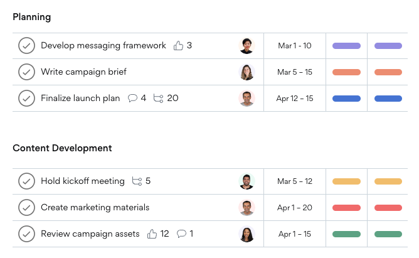Click the thumbs-up icon on Develop messaging framework
419x258 pixels.
coord(178,46)
